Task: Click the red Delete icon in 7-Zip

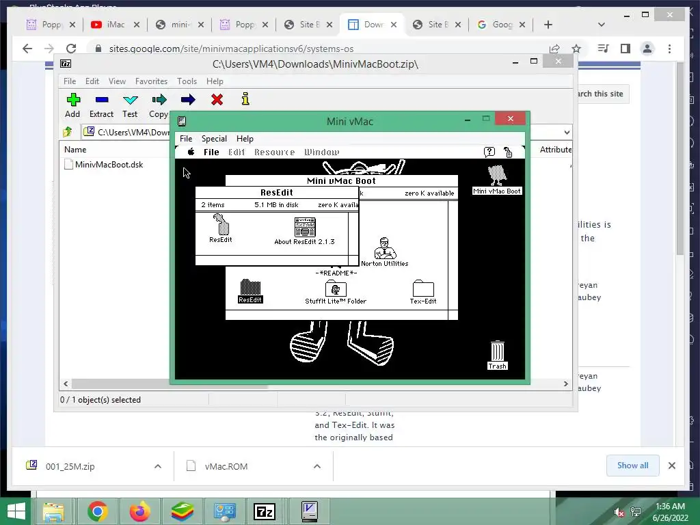Action: point(217,100)
